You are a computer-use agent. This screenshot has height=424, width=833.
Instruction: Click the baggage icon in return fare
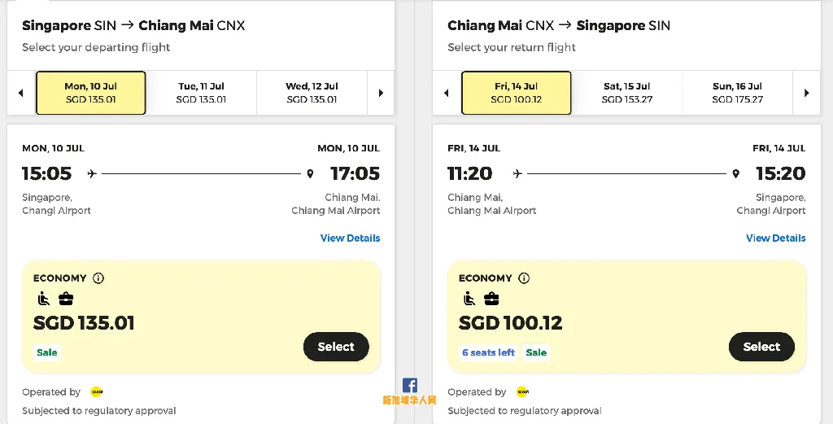[491, 299]
